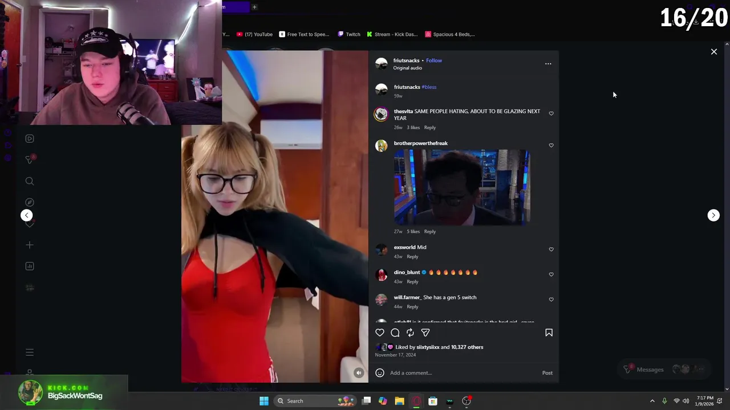This screenshot has width=730, height=410.
Task: Reply to dino_blunt's comment
Action: tap(412, 282)
